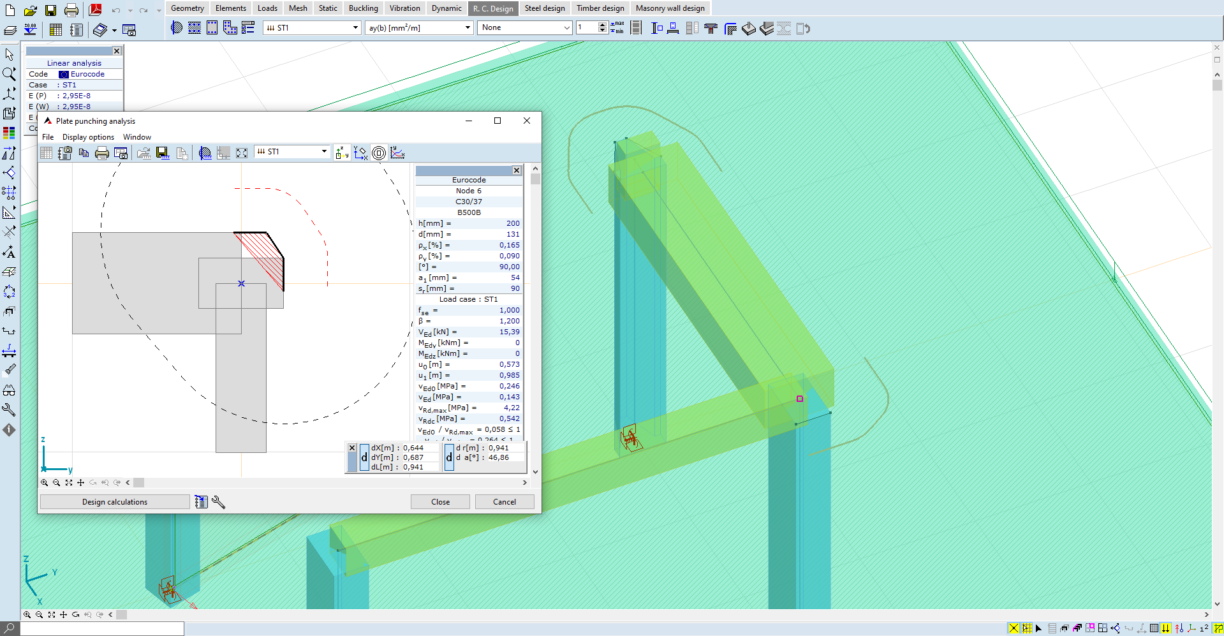
Task: Click the fit-to-window icon in punching dialog toolbar
Action: (x=242, y=153)
